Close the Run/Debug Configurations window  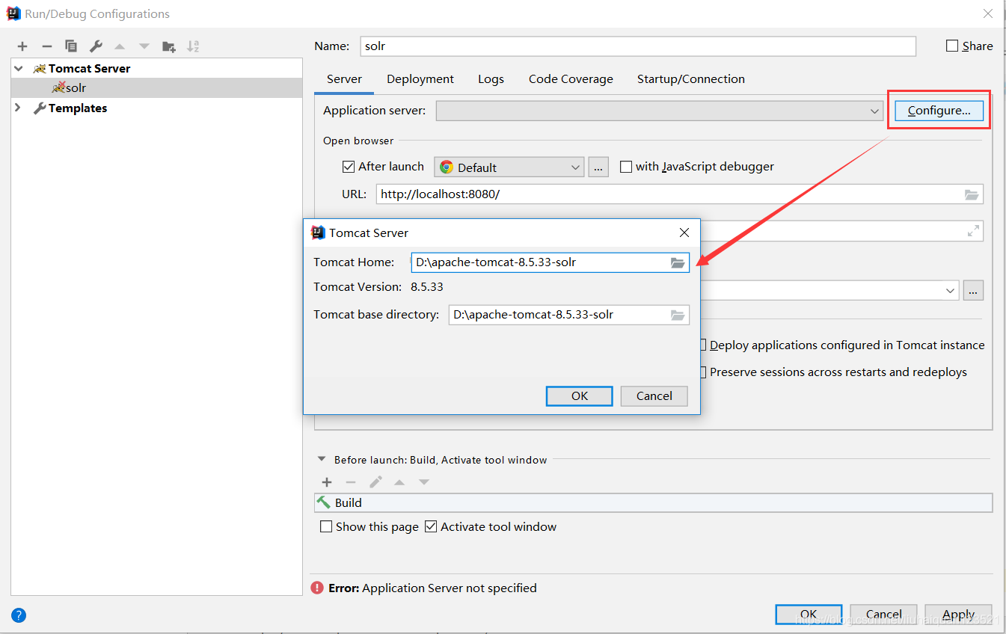click(x=987, y=13)
